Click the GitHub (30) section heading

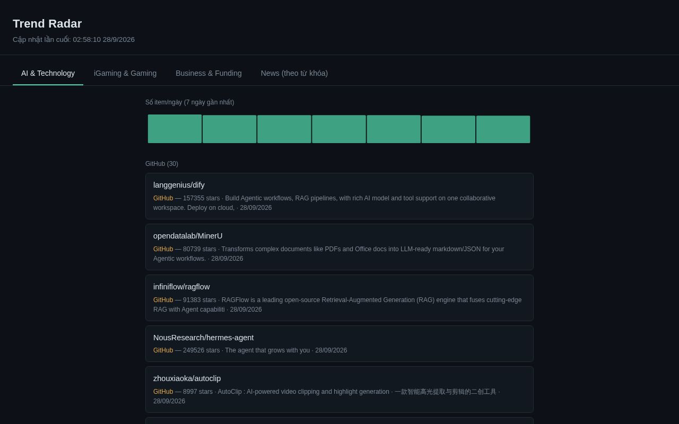pyautogui.click(x=162, y=164)
